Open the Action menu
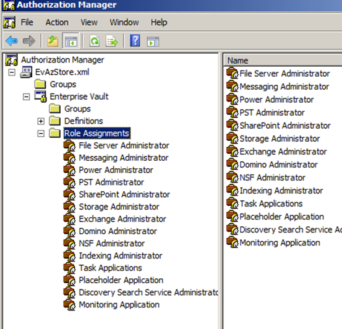342x329 pixels. [x=57, y=22]
